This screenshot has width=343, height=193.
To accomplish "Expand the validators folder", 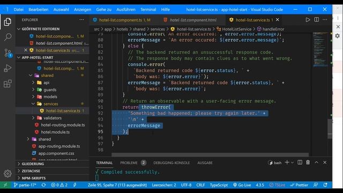I will tap(53, 118).
